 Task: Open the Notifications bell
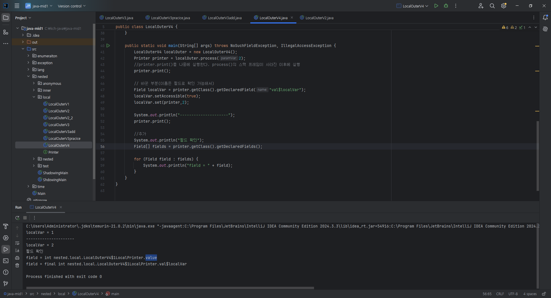pos(545,18)
